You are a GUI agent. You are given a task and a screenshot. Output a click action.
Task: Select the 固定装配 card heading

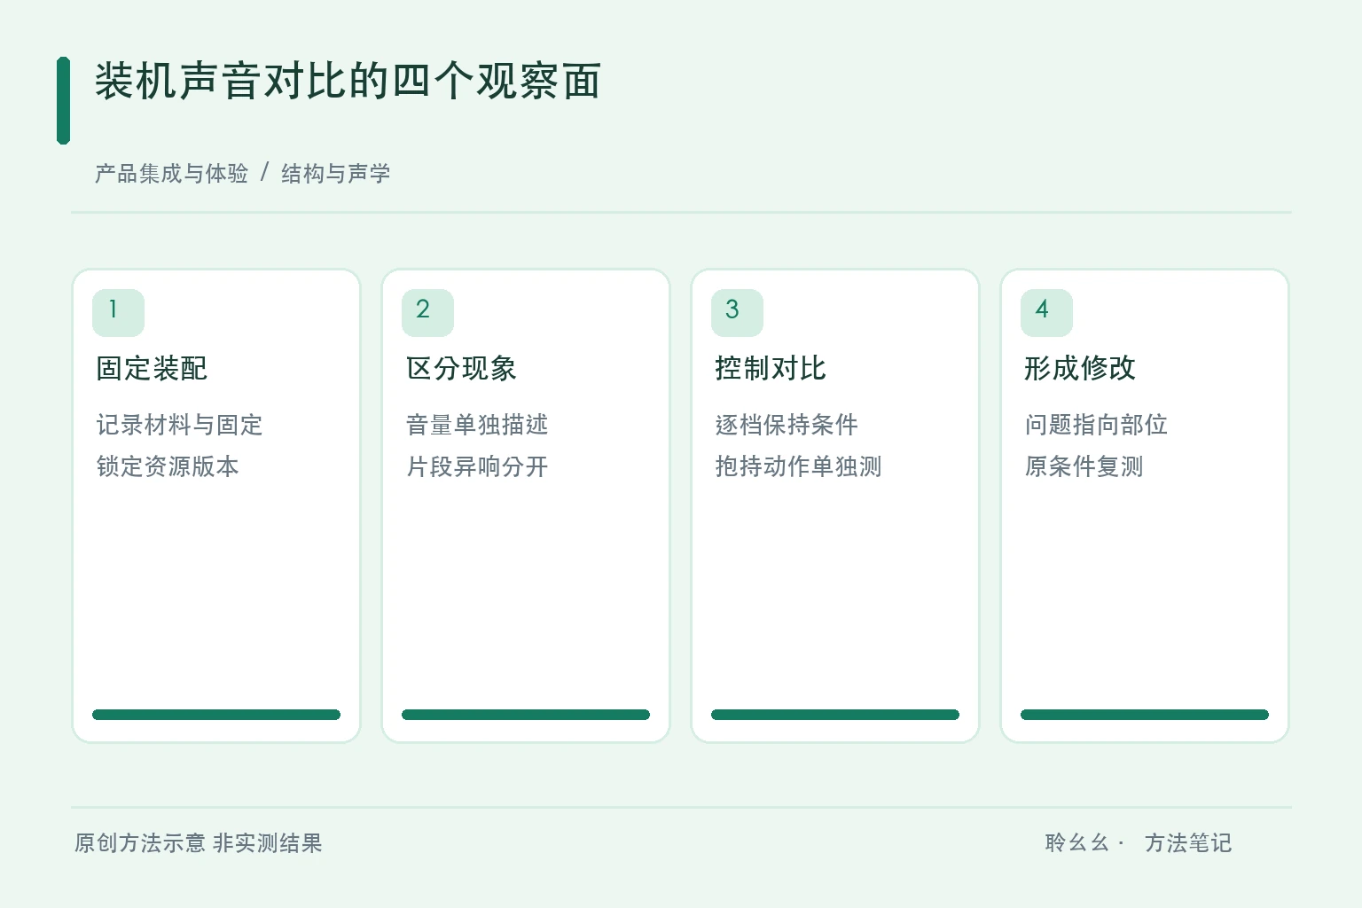coord(152,368)
